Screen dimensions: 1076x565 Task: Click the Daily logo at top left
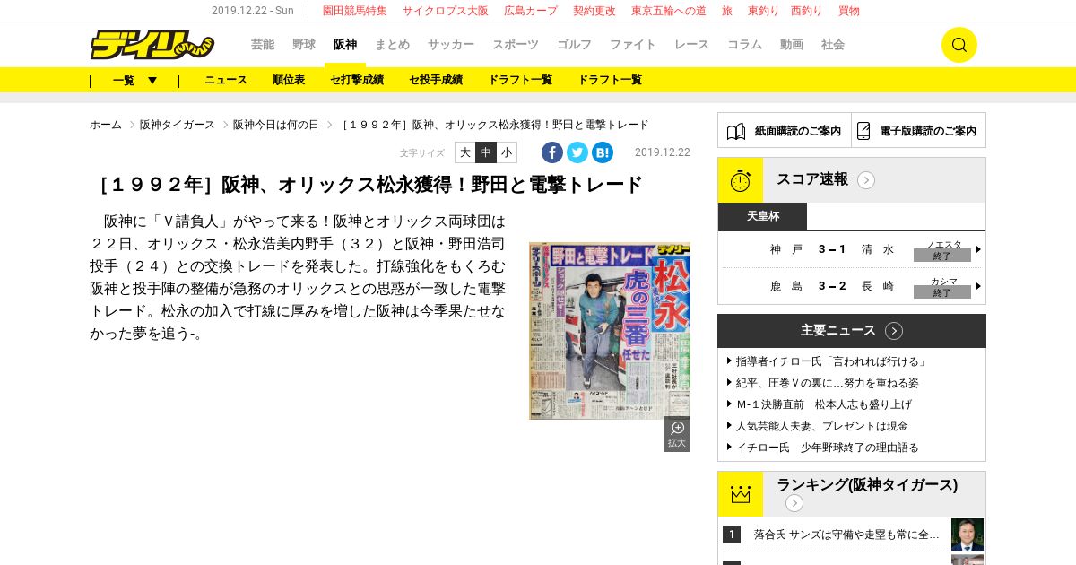click(x=152, y=45)
